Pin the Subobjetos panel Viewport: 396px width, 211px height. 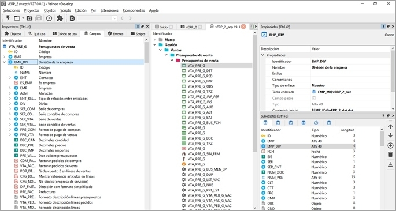383,116
